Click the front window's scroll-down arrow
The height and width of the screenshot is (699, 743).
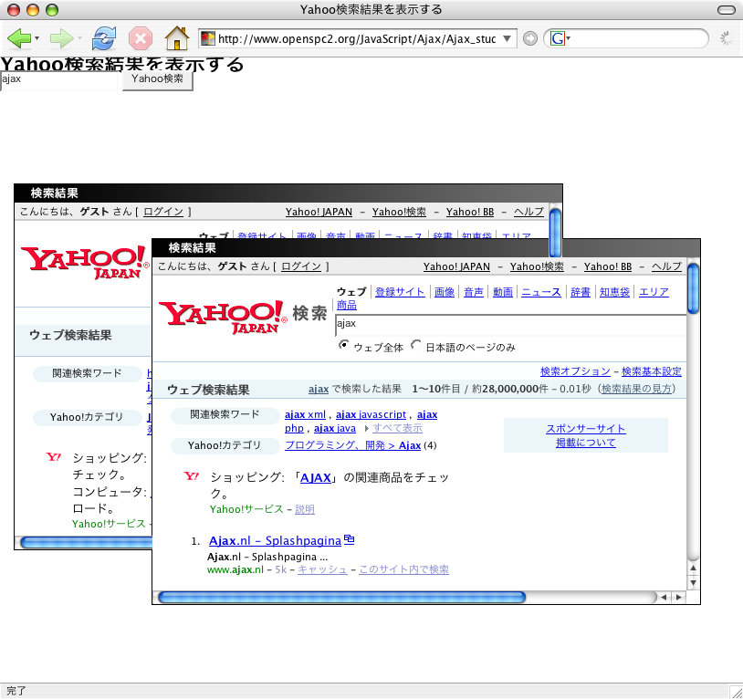(x=693, y=583)
